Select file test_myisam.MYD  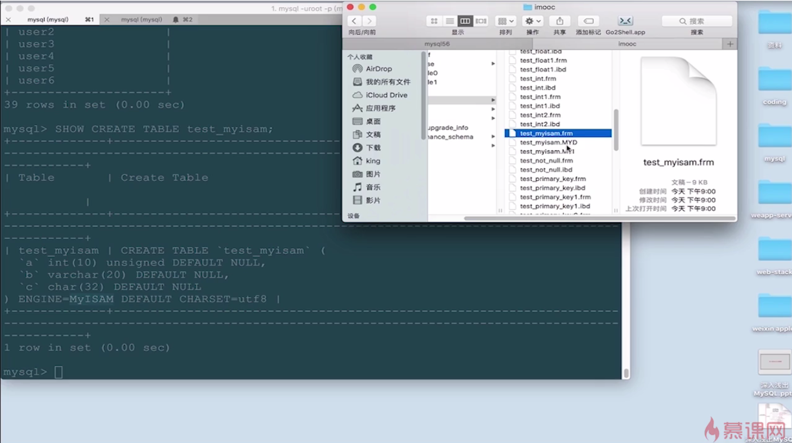tap(549, 142)
